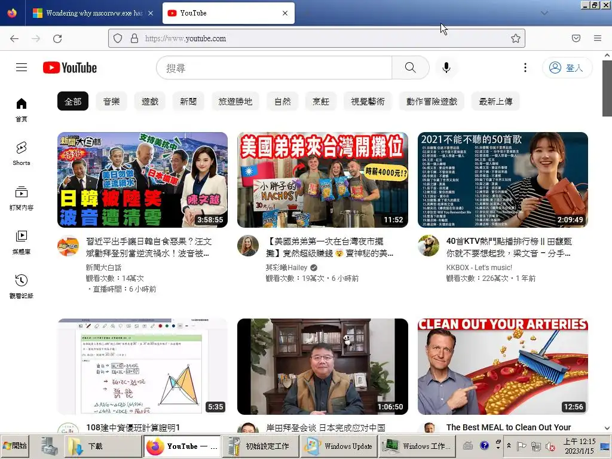Click the 新聞大白話 channel avatar

68,246
